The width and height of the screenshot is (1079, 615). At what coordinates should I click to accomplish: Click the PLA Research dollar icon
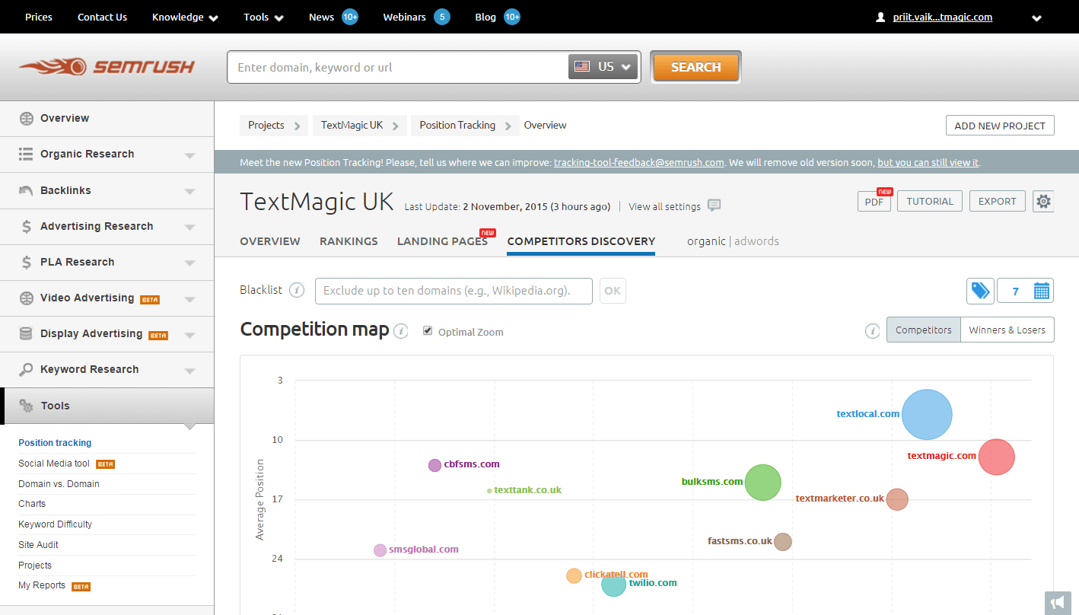[27, 262]
